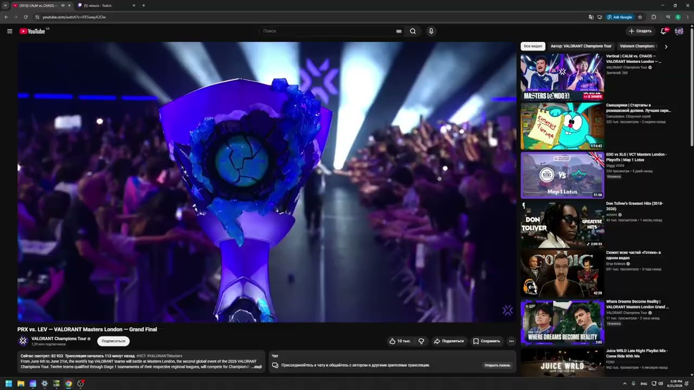Open VALORANT Champions Tour channel avatar
The width and height of the screenshot is (694, 390).
(23, 341)
